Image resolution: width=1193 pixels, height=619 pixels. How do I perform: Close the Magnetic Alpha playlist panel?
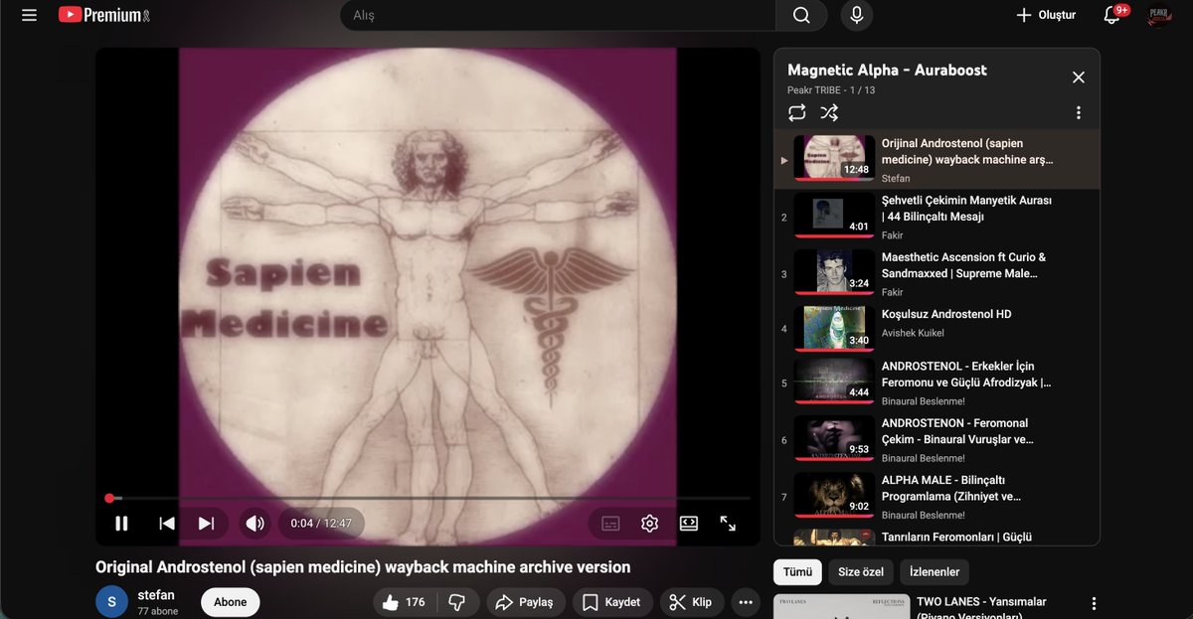pos(1078,77)
